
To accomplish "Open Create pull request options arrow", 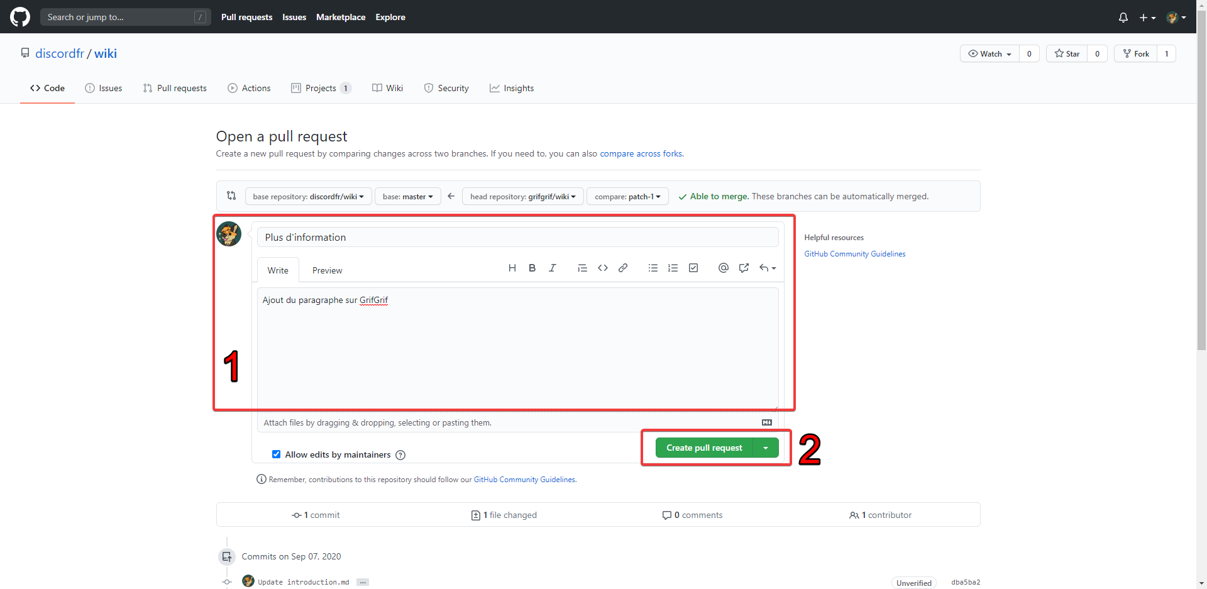I will 766,448.
